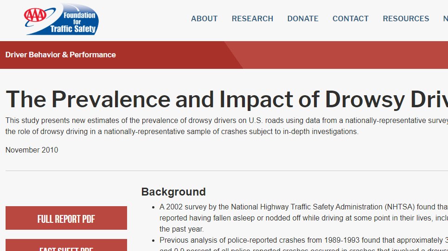Screen dimensions: 448x251
Task: Open the ABOUT menu item
Action: (204, 19)
